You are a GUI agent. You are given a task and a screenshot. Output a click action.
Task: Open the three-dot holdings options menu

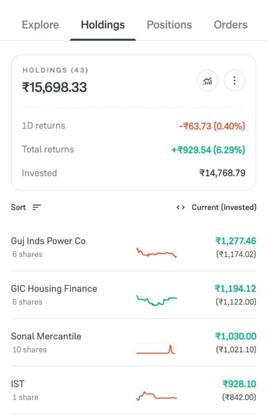click(234, 81)
